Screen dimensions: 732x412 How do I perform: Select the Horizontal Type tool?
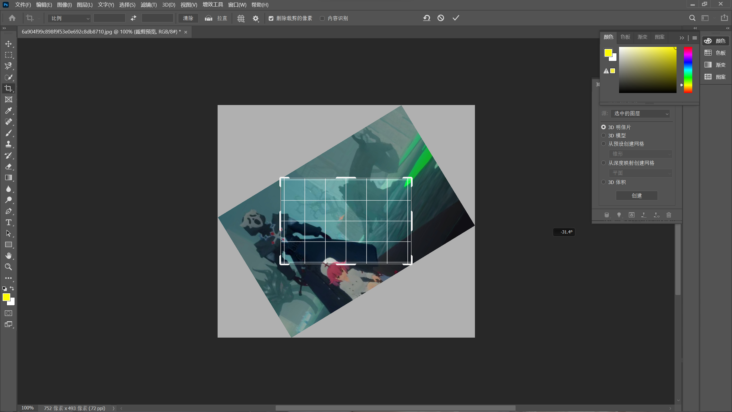point(8,222)
